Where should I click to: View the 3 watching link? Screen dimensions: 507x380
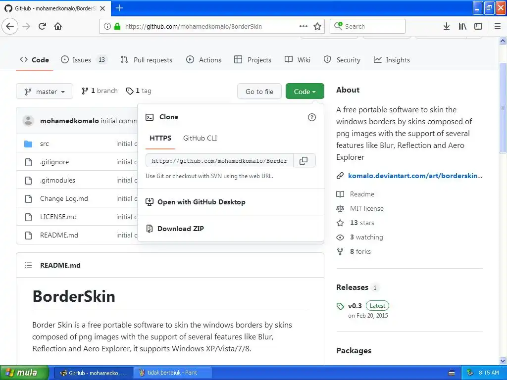(366, 237)
